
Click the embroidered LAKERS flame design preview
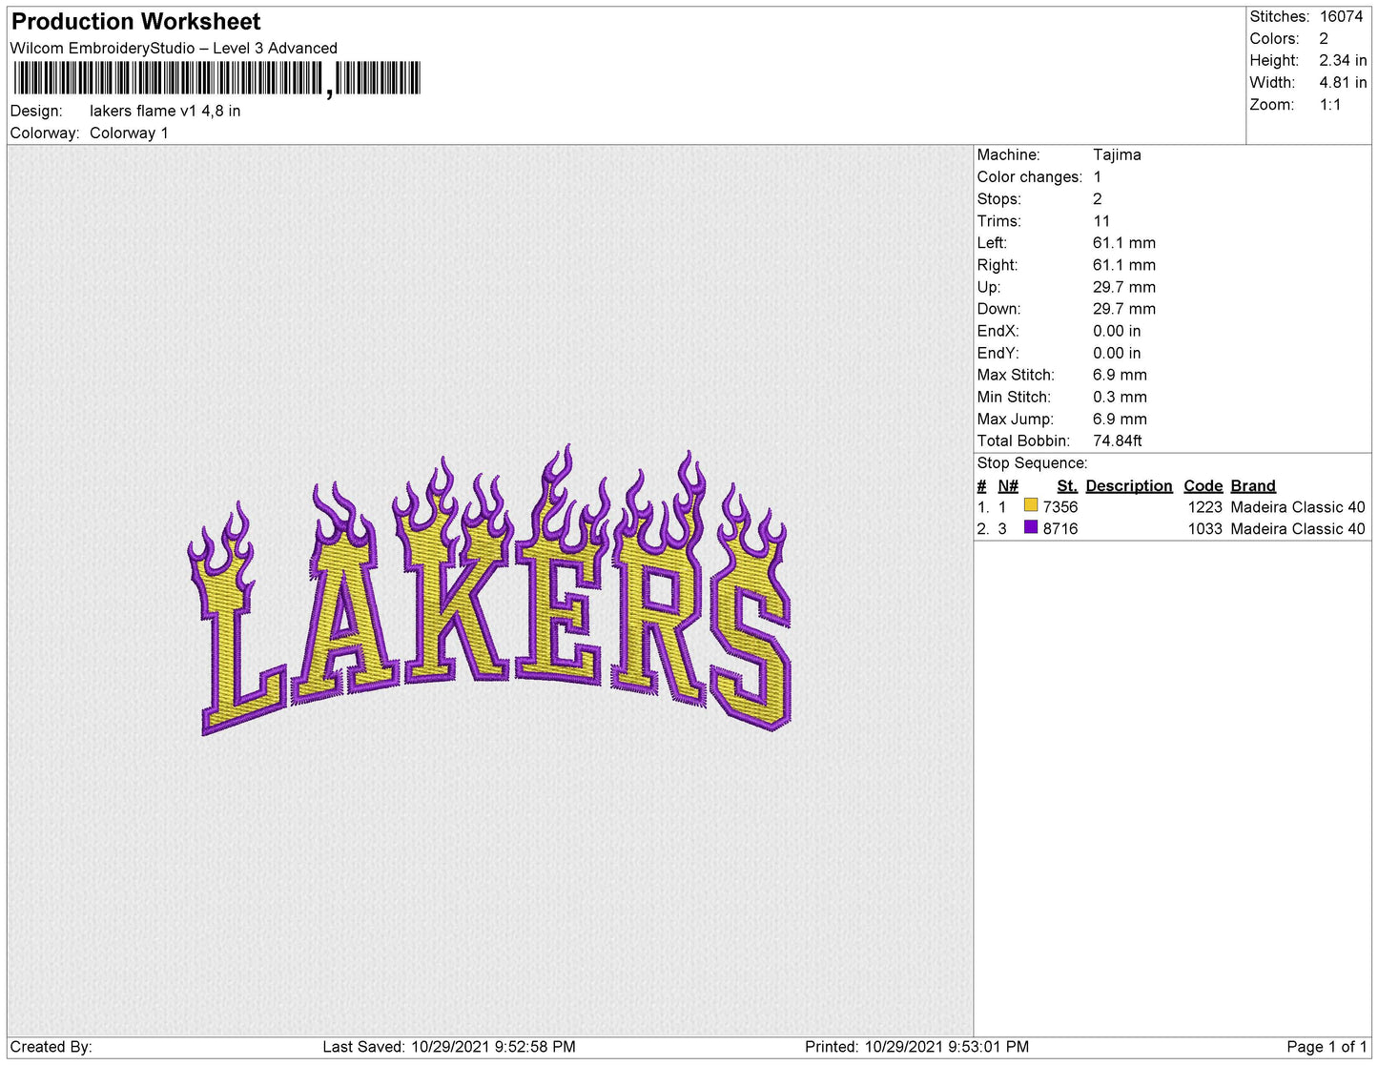tap(490, 591)
